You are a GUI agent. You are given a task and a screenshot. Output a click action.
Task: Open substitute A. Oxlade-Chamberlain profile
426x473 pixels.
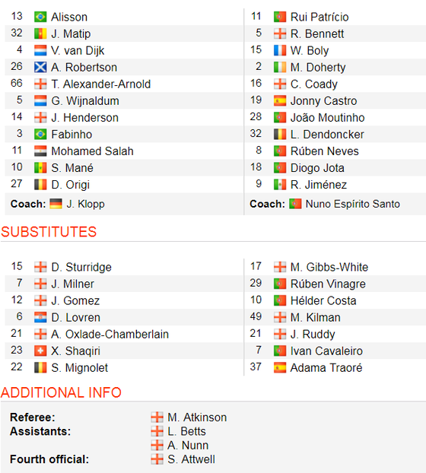tap(110, 335)
